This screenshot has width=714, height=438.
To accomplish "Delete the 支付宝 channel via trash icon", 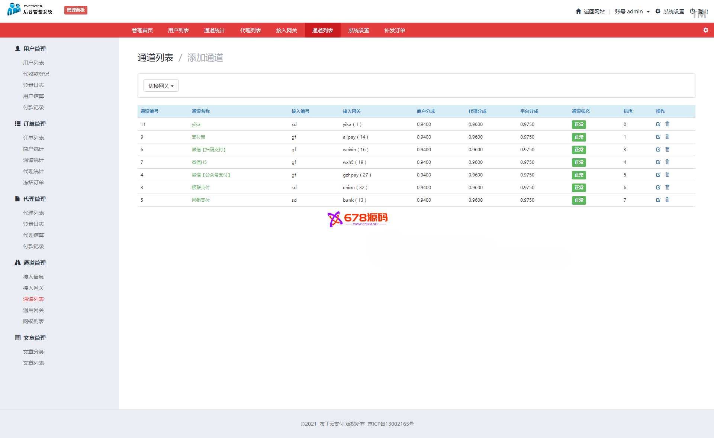I will [667, 137].
